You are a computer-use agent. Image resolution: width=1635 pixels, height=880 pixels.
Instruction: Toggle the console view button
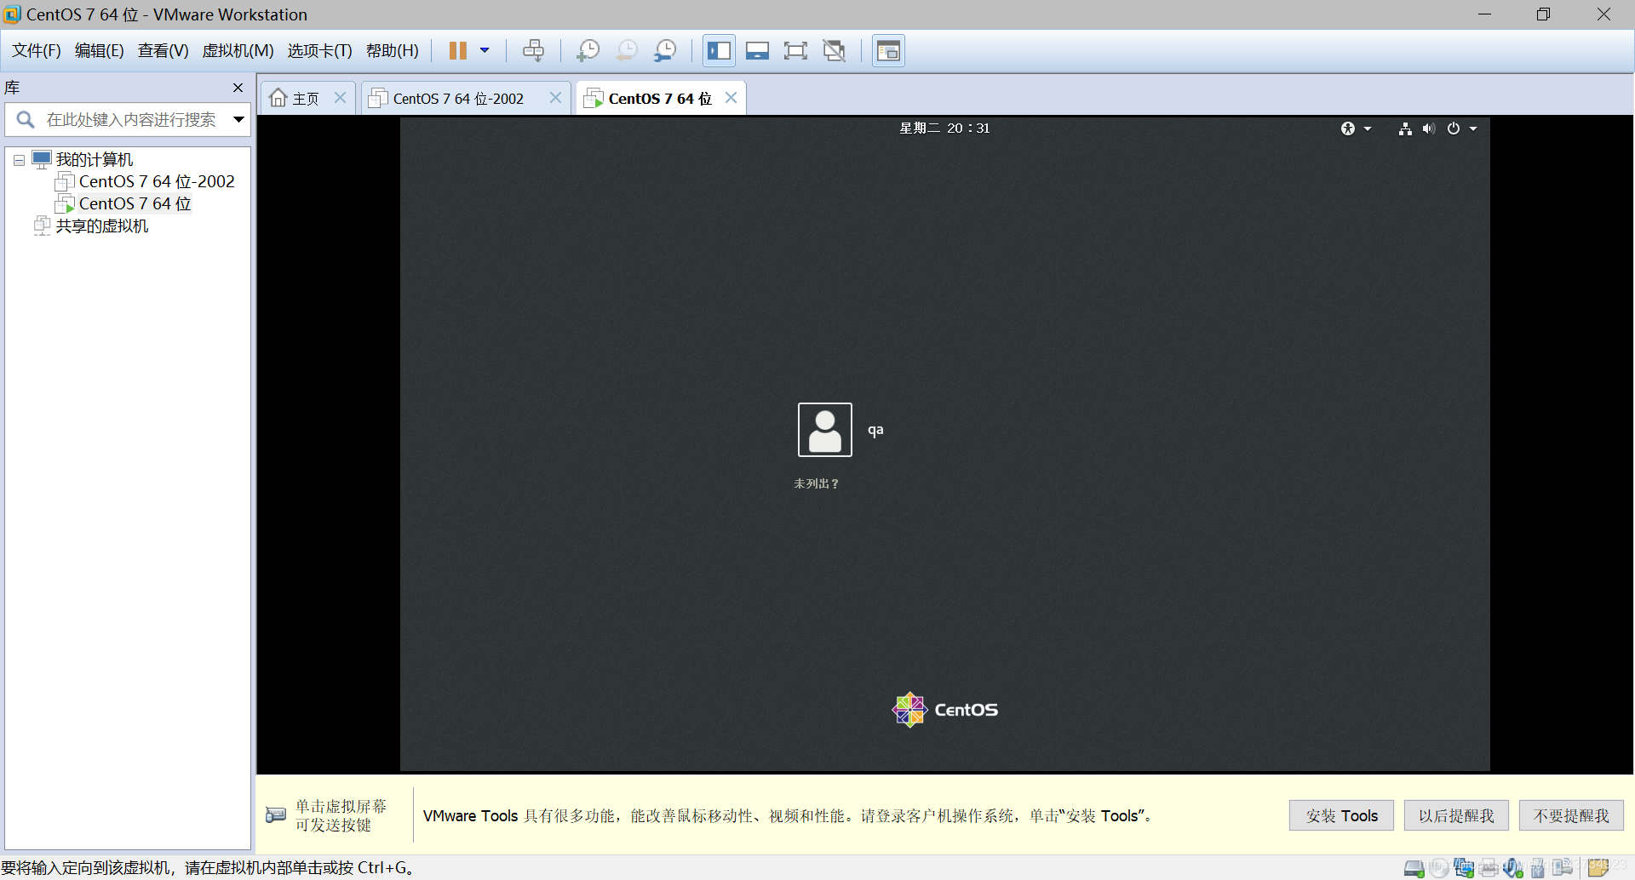[888, 51]
